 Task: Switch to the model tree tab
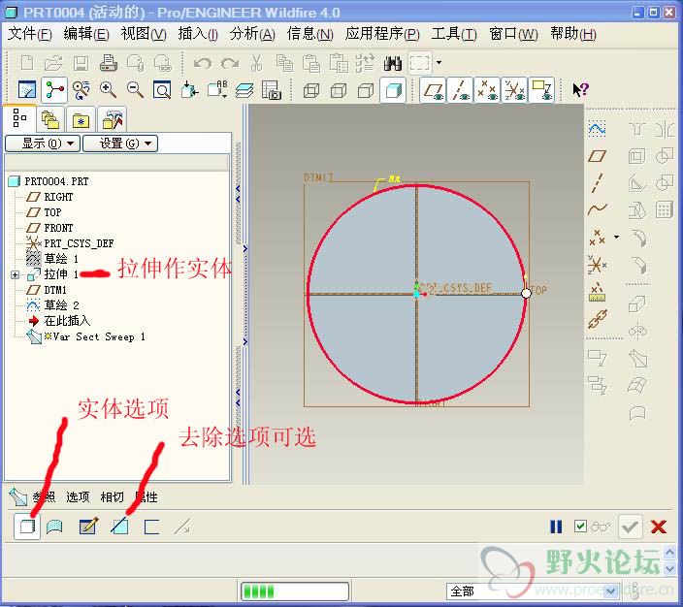[19, 118]
